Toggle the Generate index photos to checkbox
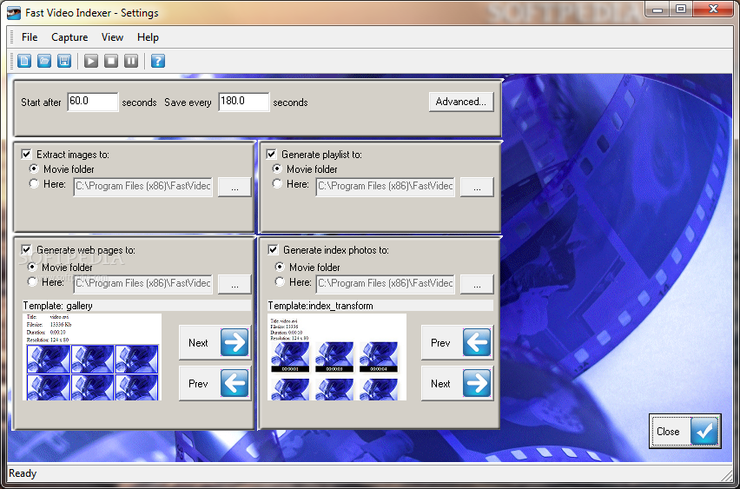The height and width of the screenshot is (489, 740). (273, 249)
